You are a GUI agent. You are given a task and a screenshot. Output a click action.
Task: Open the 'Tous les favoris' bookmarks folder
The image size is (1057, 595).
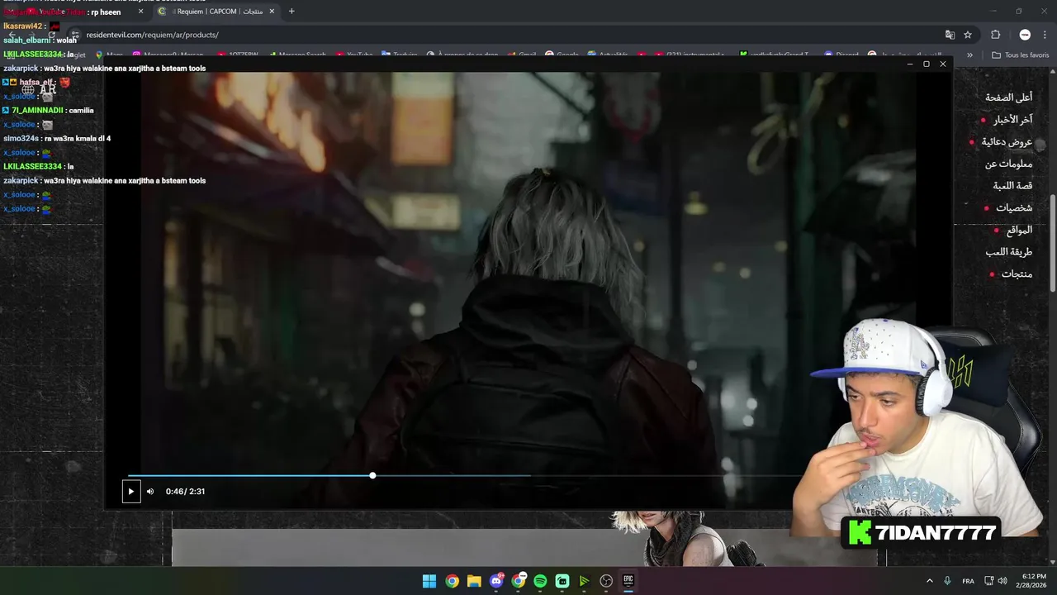point(1020,55)
